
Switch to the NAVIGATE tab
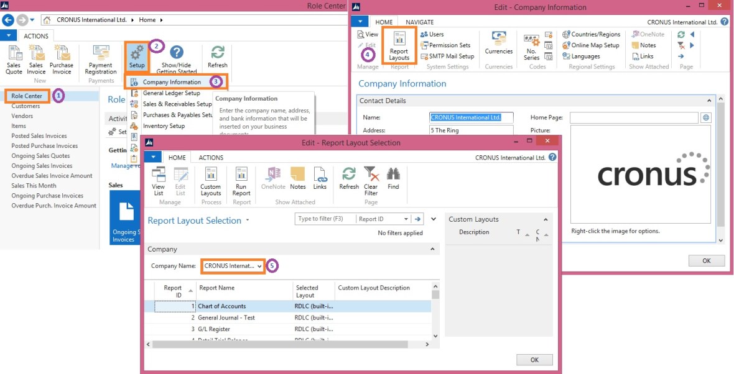tap(416, 22)
